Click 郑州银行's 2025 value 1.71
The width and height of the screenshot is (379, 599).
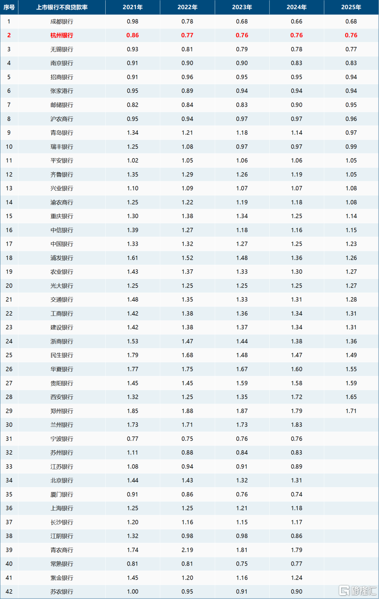[x=351, y=411]
